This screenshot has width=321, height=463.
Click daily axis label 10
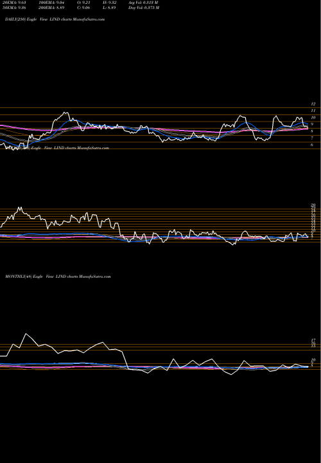coord(313,118)
